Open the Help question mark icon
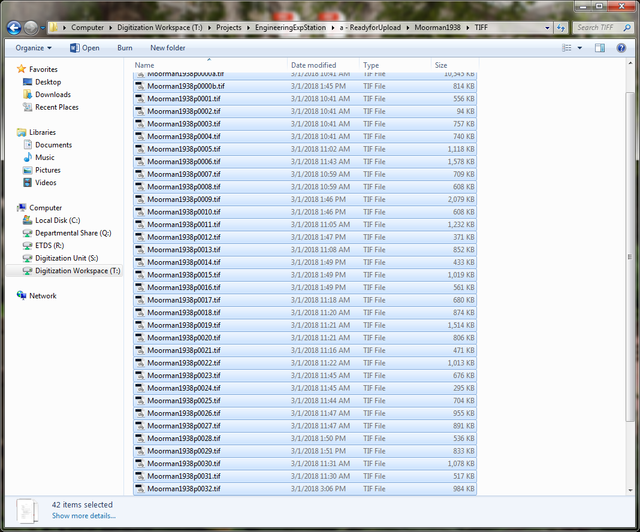 [621, 48]
